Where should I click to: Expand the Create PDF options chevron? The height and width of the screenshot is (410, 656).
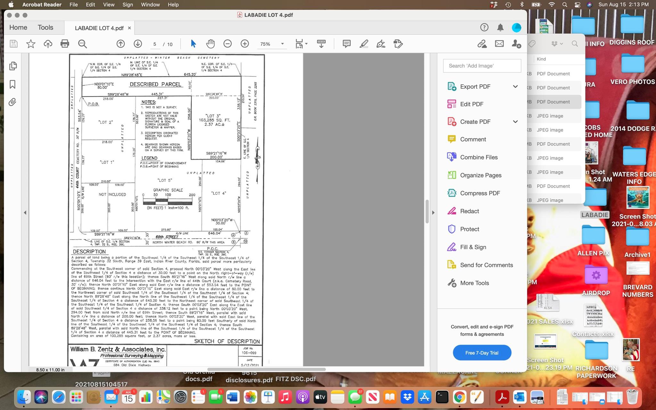click(x=515, y=122)
